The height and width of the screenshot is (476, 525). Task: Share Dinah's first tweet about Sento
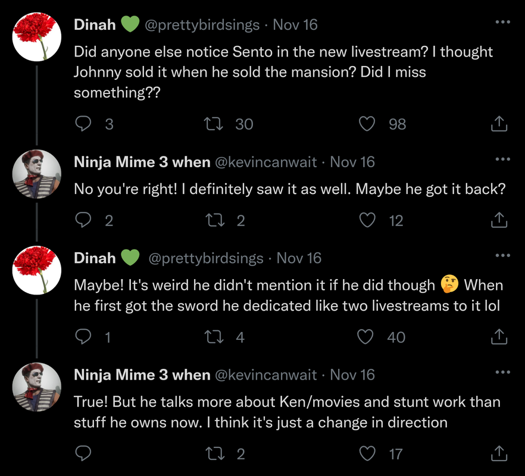(x=499, y=124)
